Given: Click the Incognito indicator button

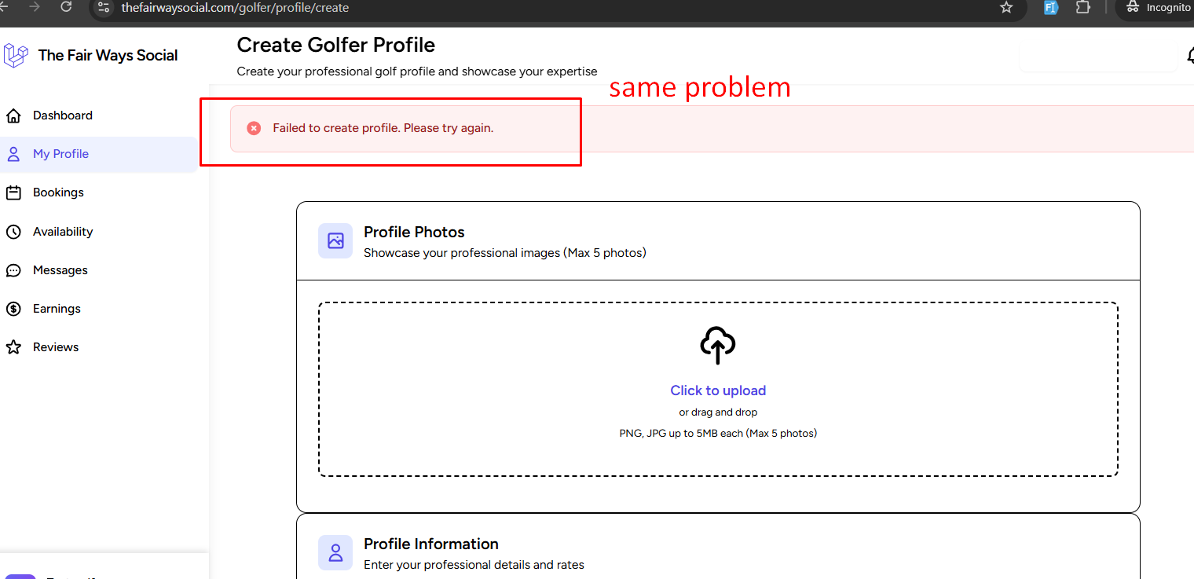Looking at the screenshot, I should click(x=1159, y=7).
